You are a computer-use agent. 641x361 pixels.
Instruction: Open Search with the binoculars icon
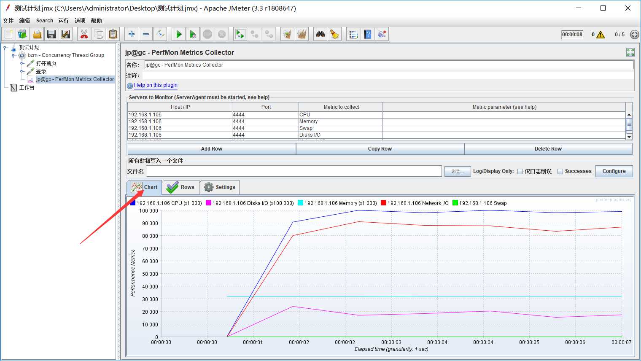coord(320,34)
